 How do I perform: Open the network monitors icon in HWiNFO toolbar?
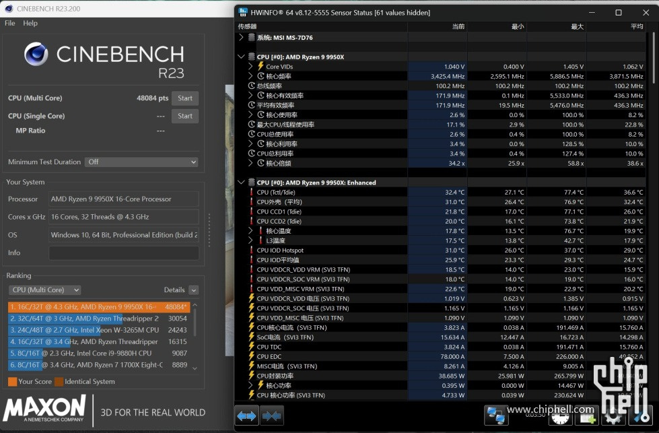point(496,416)
